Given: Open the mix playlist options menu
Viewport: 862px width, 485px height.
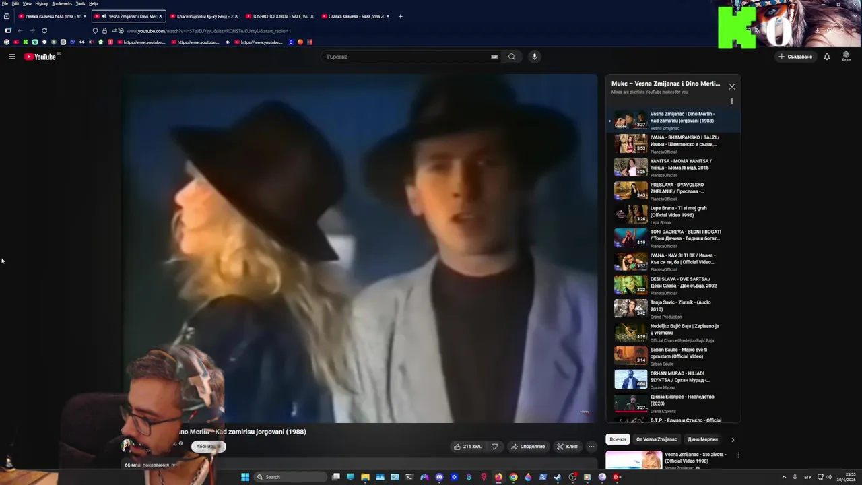Looking at the screenshot, I should [x=732, y=101].
